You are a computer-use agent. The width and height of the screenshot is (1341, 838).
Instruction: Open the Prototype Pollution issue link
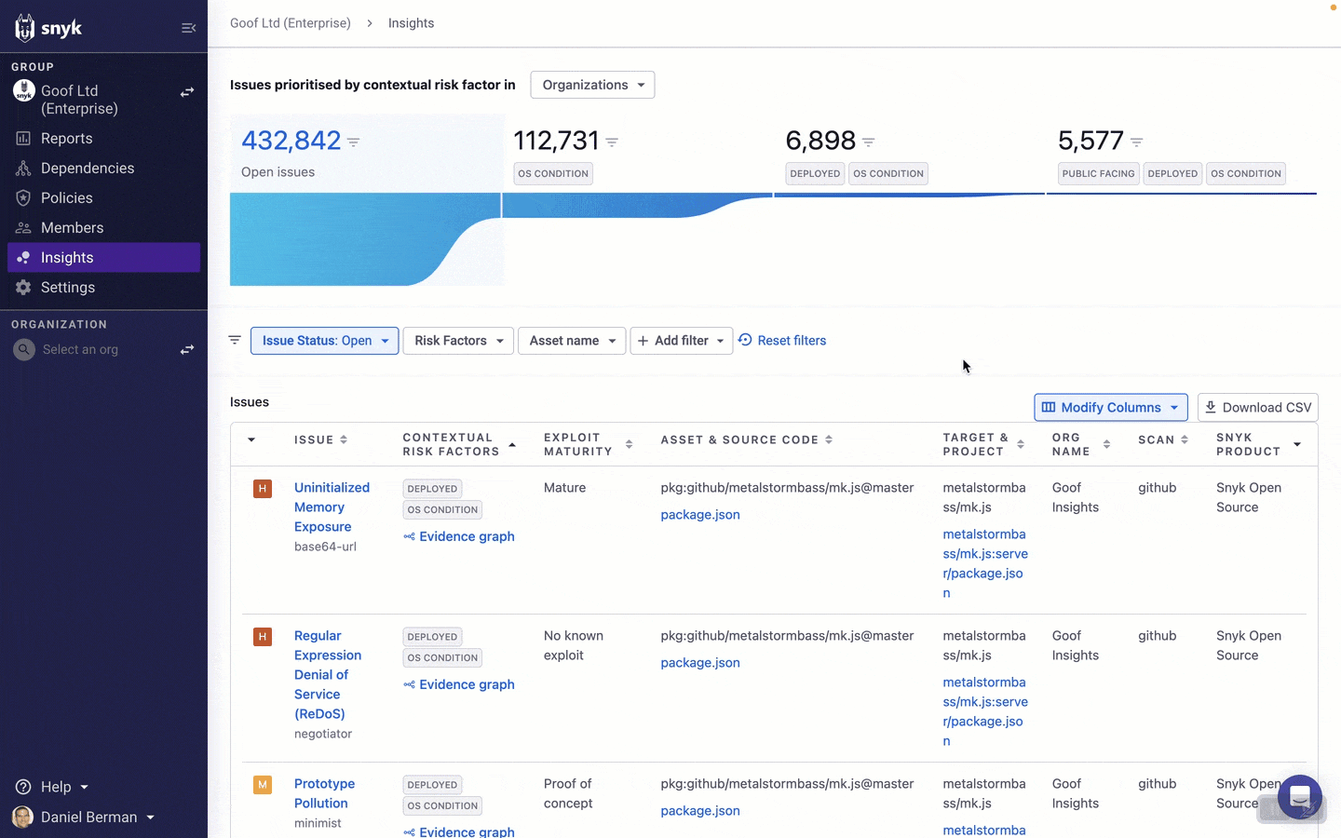point(324,793)
